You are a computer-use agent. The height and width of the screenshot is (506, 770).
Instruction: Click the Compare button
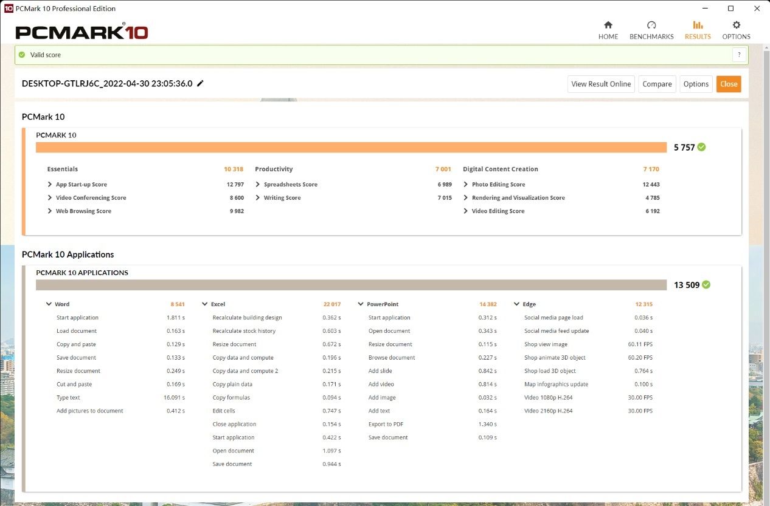pos(657,84)
